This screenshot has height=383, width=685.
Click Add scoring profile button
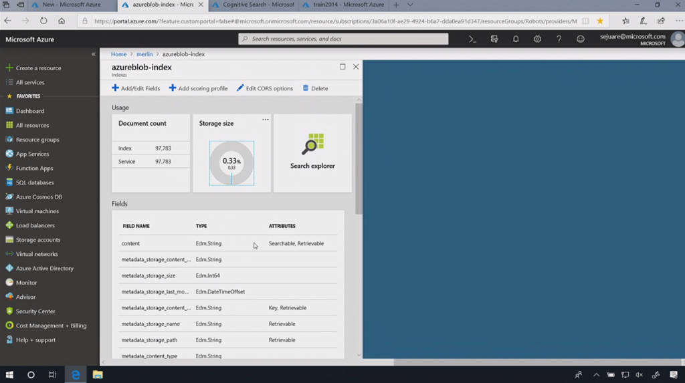tap(198, 88)
